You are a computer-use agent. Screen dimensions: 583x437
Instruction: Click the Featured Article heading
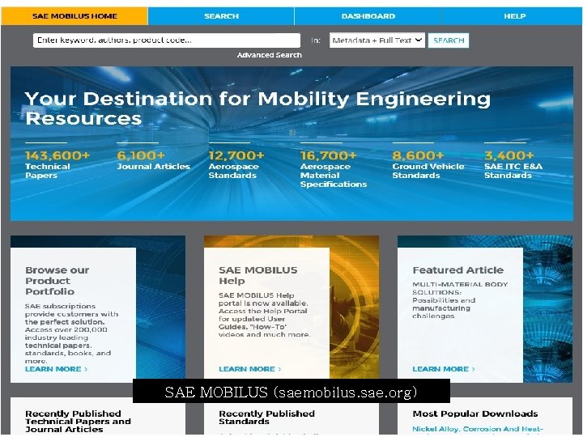(458, 270)
